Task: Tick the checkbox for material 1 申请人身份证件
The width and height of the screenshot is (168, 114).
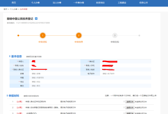Action: [124, 102]
